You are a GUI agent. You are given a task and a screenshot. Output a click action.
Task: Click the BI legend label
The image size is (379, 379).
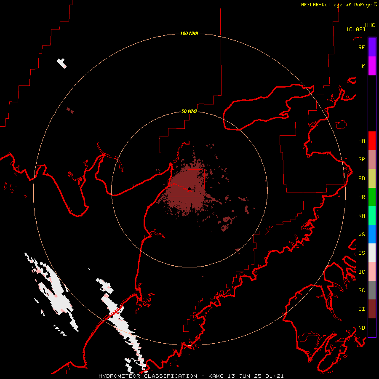pos(361,309)
